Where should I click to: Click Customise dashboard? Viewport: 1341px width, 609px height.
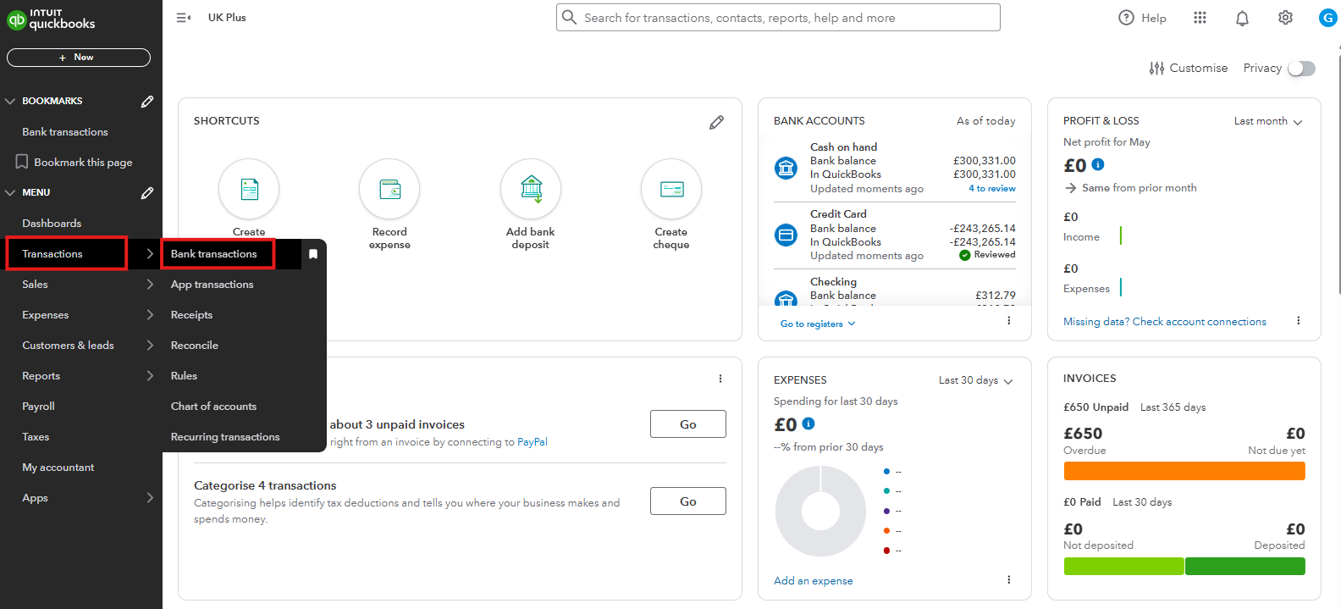pyautogui.click(x=1189, y=68)
